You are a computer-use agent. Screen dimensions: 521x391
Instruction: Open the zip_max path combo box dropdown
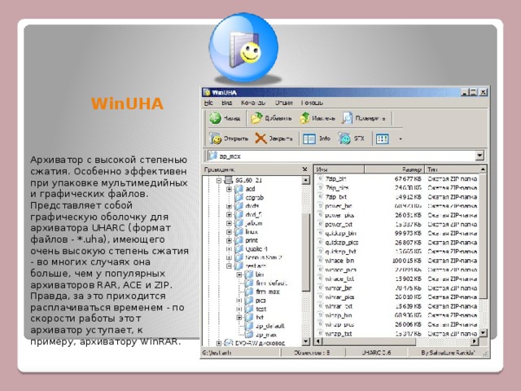(x=479, y=156)
